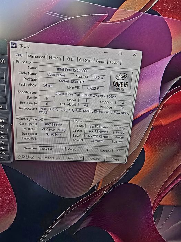The width and height of the screenshot is (181, 242).
Task: Click the L1 Inst. 8-way associativity field
Action: coord(120,133)
